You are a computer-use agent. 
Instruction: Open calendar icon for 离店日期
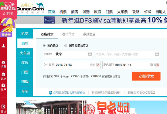point(157,65)
